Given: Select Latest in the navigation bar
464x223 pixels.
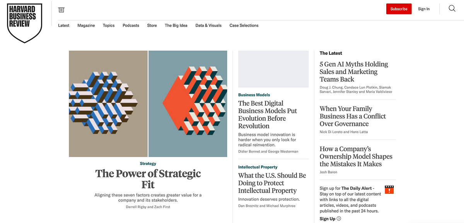Looking at the screenshot, I should pyautogui.click(x=64, y=25).
